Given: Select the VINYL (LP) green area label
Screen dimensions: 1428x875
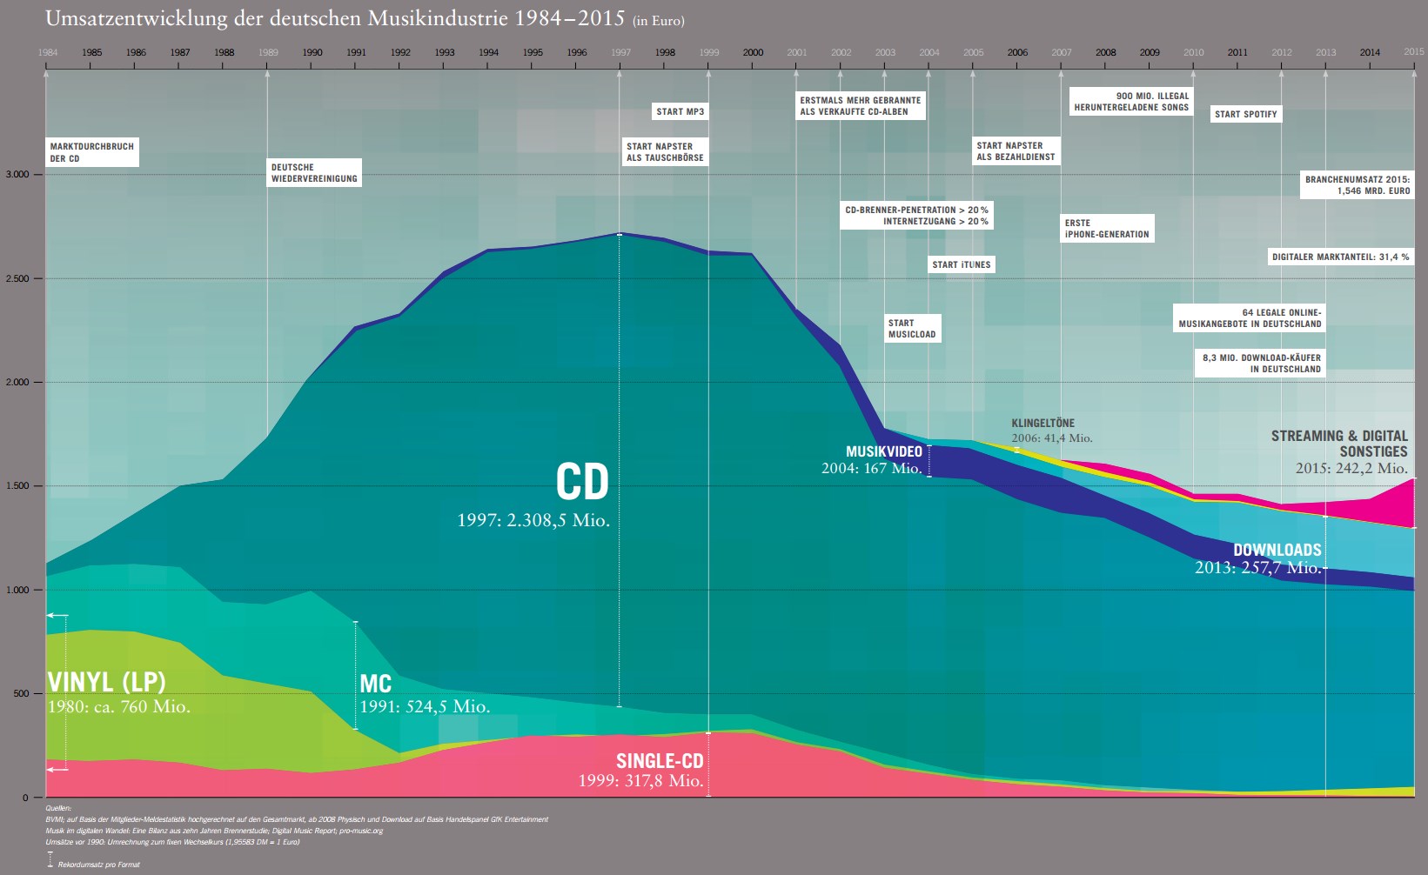Looking at the screenshot, I should (106, 682).
